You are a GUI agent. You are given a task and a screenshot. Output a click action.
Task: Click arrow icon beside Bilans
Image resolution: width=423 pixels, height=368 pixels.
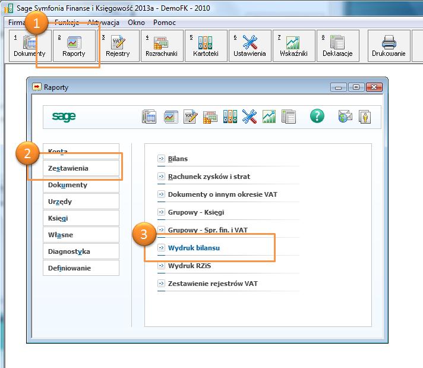pyautogui.click(x=161, y=159)
